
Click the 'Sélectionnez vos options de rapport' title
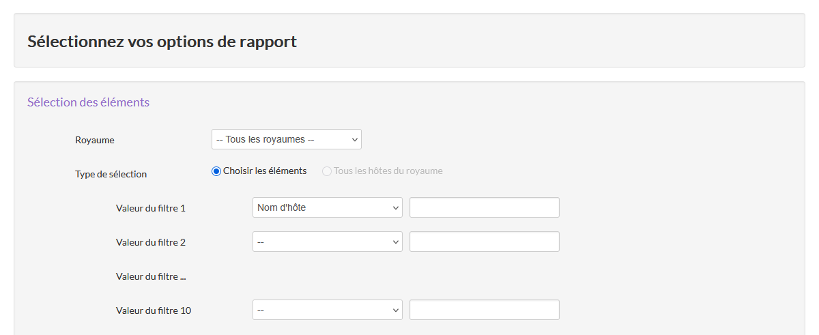tap(162, 41)
